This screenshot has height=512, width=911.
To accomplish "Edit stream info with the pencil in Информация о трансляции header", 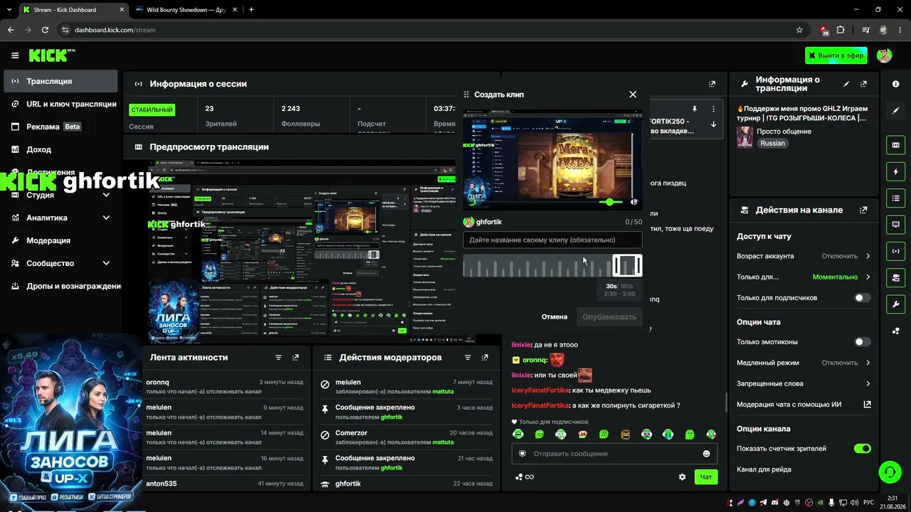I will 846,84.
